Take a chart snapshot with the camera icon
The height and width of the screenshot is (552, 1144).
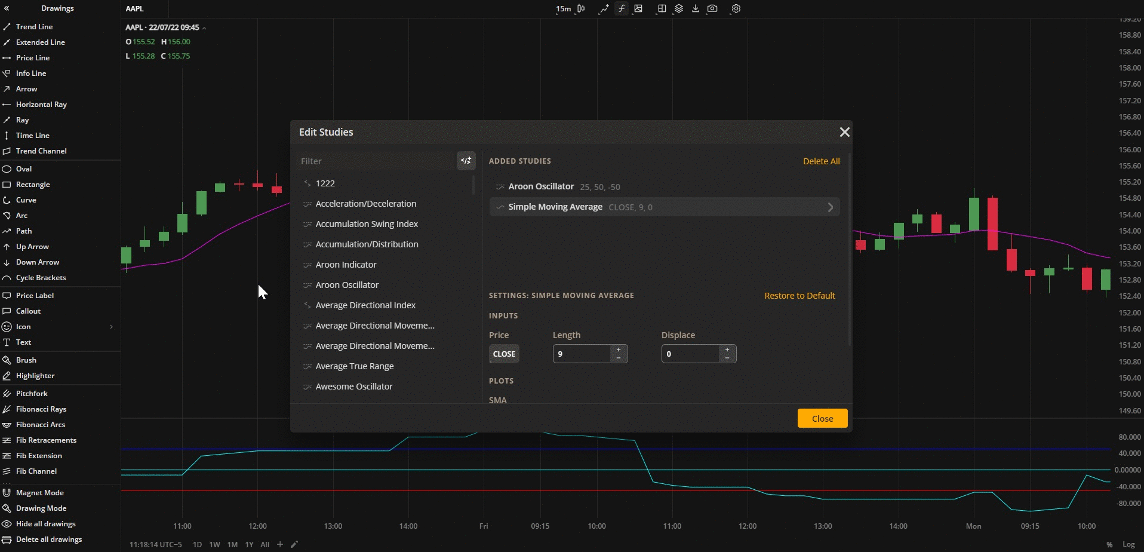pos(712,8)
